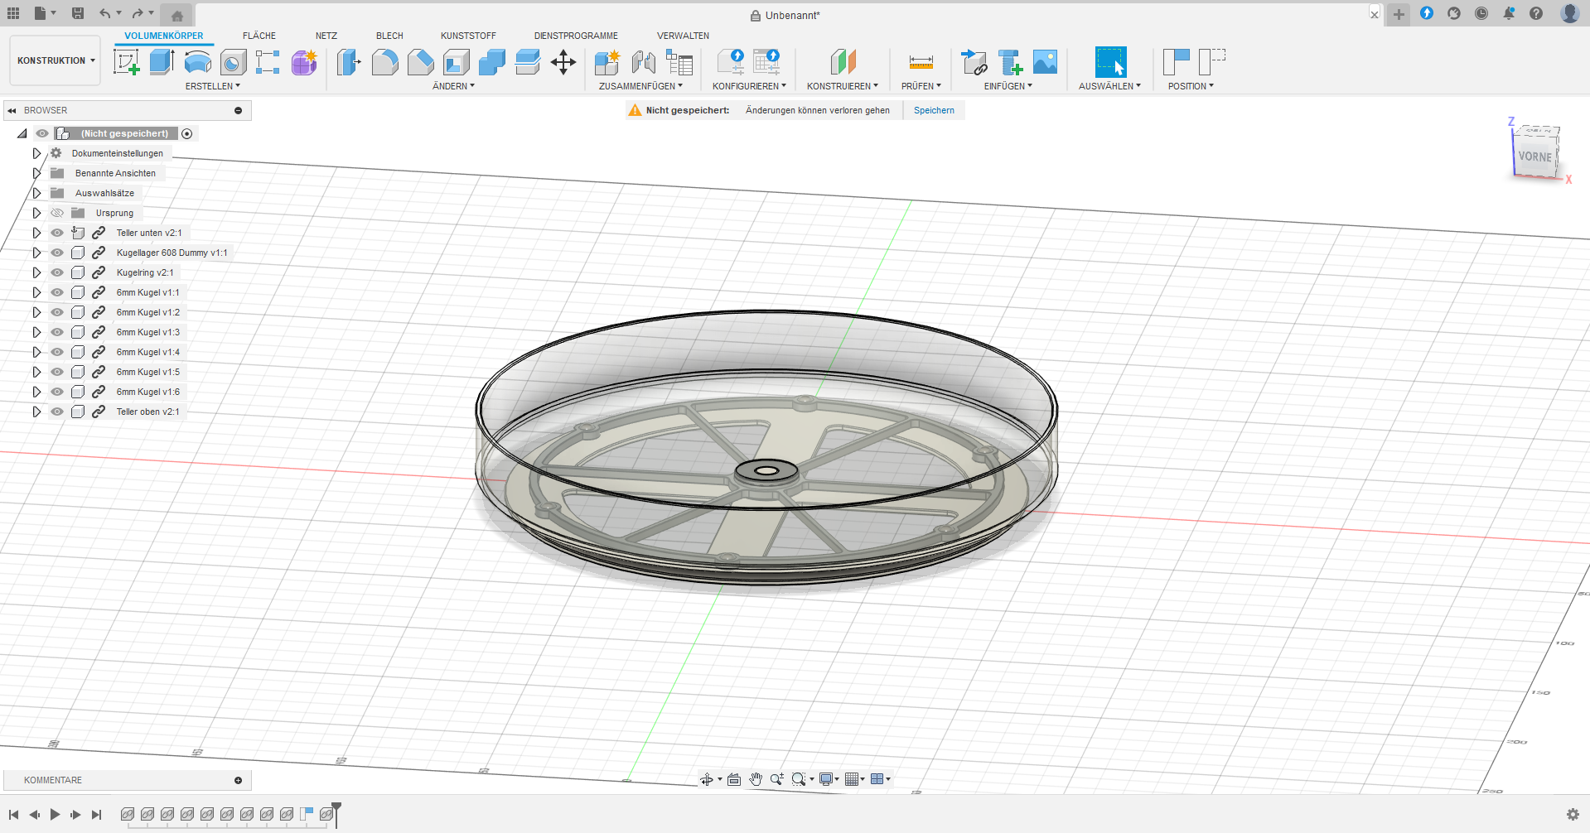The height and width of the screenshot is (833, 1590).
Task: Switch to the NETZ tab
Action: click(x=326, y=36)
